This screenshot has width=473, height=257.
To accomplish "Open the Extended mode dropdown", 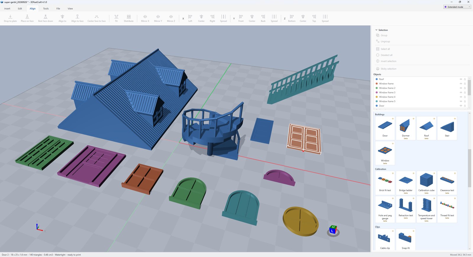I will coord(457,7).
